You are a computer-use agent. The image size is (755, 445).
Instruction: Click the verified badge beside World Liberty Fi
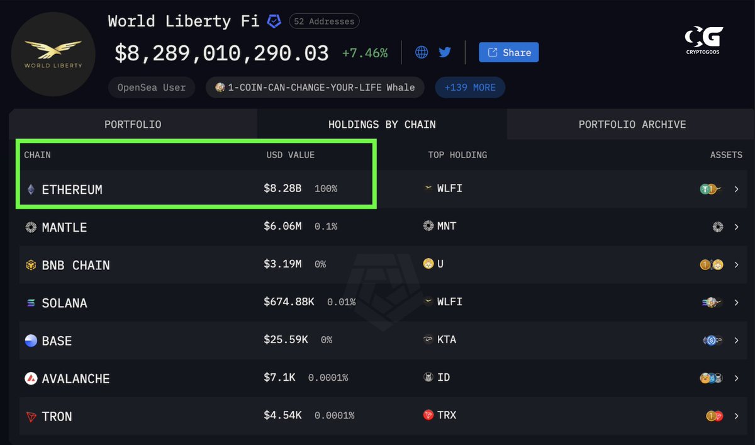pyautogui.click(x=274, y=21)
